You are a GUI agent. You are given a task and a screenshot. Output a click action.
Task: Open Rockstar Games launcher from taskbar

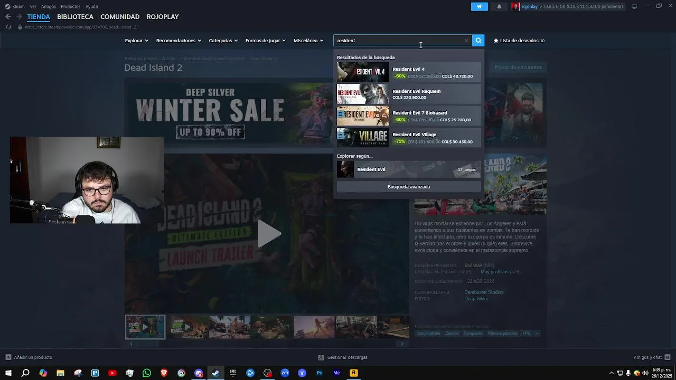tap(354, 373)
